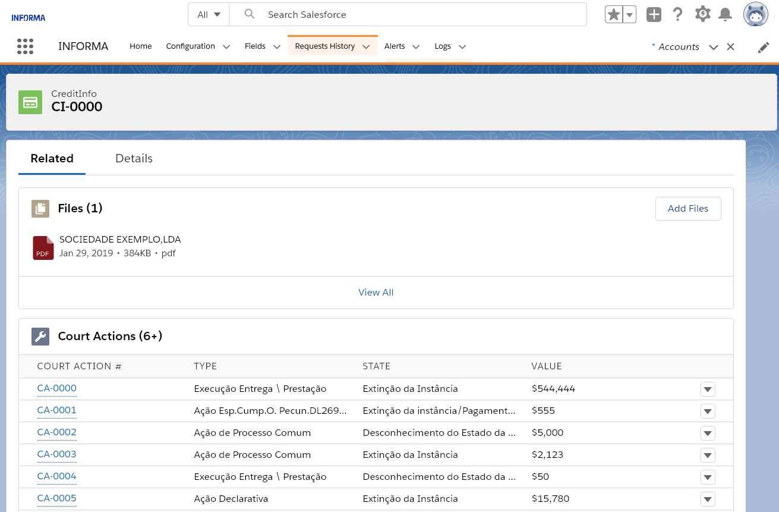Expand the favorites list dropdown arrow
Viewport: 779px width, 512px height.
629,15
